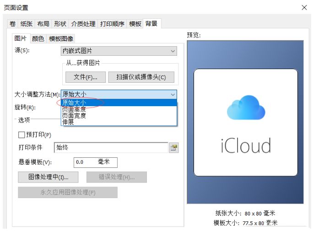Click the print condition picker icon
This screenshot has height=231, width=313.
click(173, 147)
